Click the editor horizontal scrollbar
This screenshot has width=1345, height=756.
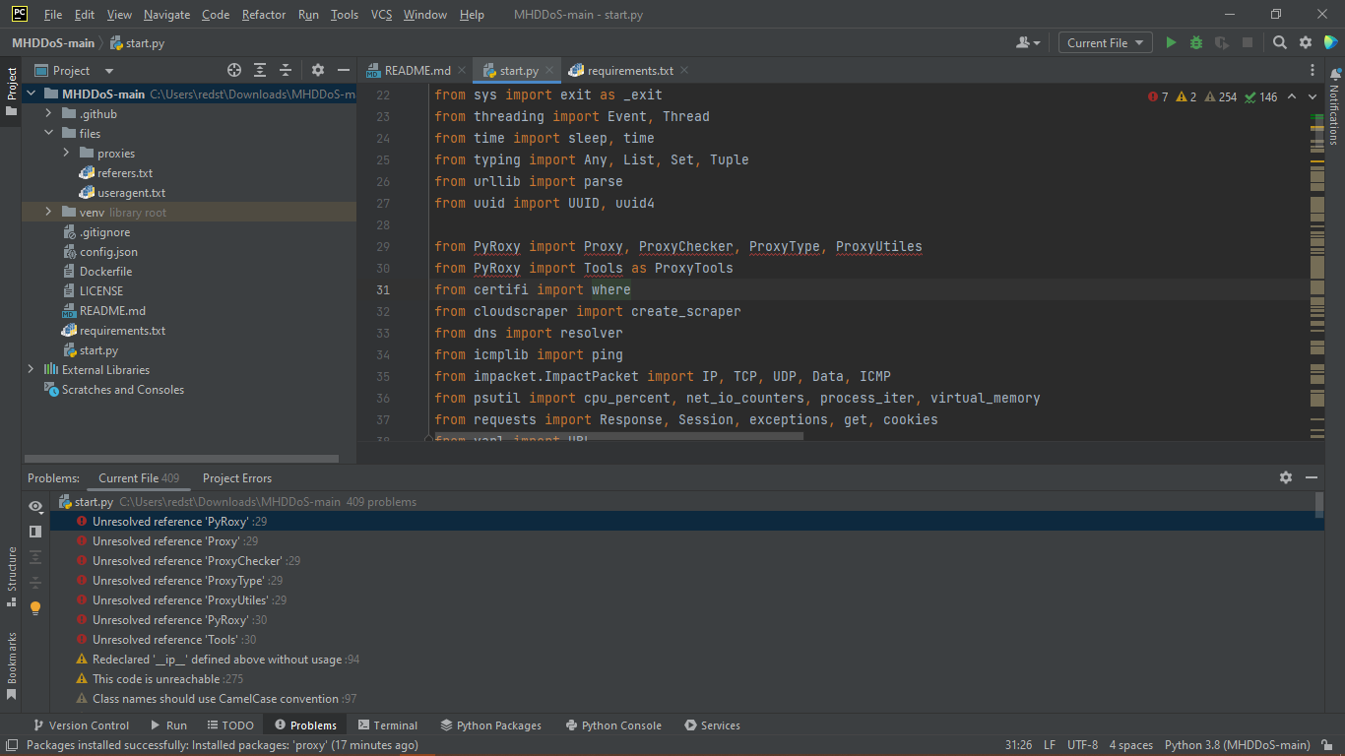618,434
